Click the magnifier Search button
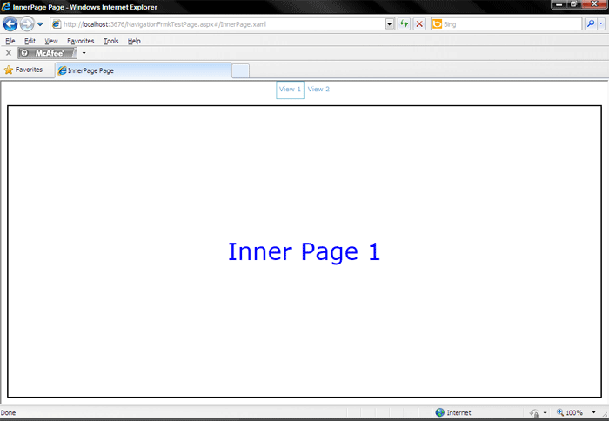Screen dimensions: 609x421 pyautogui.click(x=591, y=24)
